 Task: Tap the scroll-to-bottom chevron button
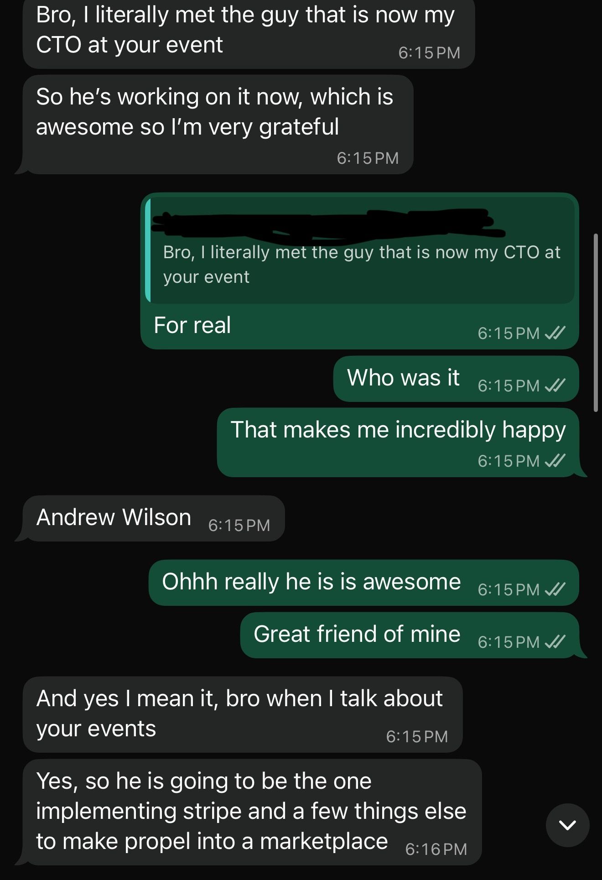click(567, 825)
